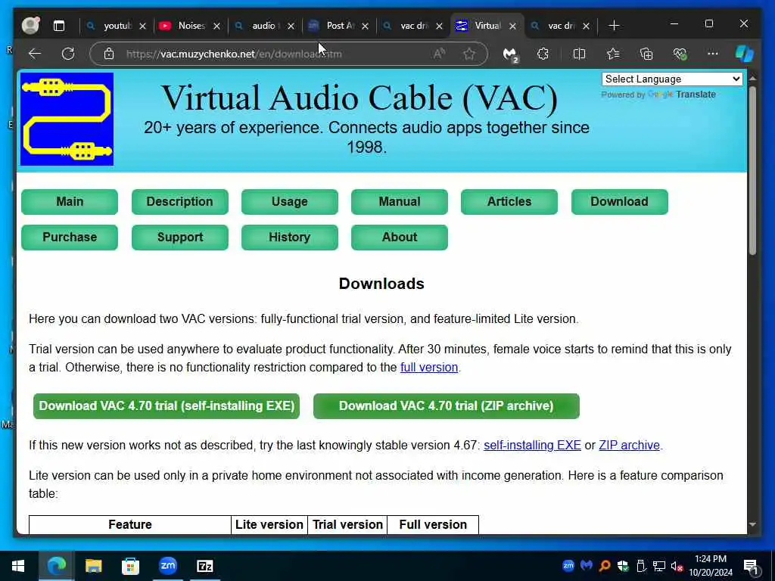Click the scrollbar down arrow
The width and height of the screenshot is (775, 581).
point(752,525)
